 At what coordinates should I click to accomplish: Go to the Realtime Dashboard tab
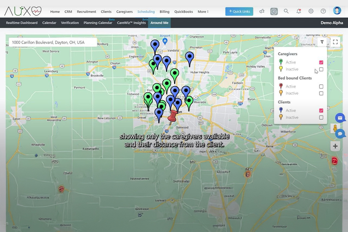click(22, 23)
